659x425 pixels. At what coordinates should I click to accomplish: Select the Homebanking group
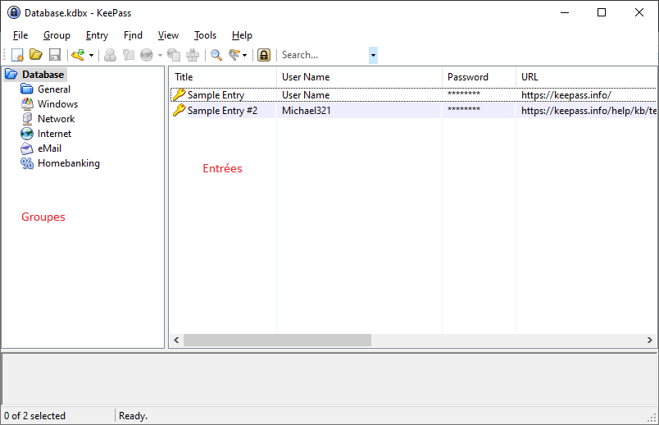[x=69, y=163]
